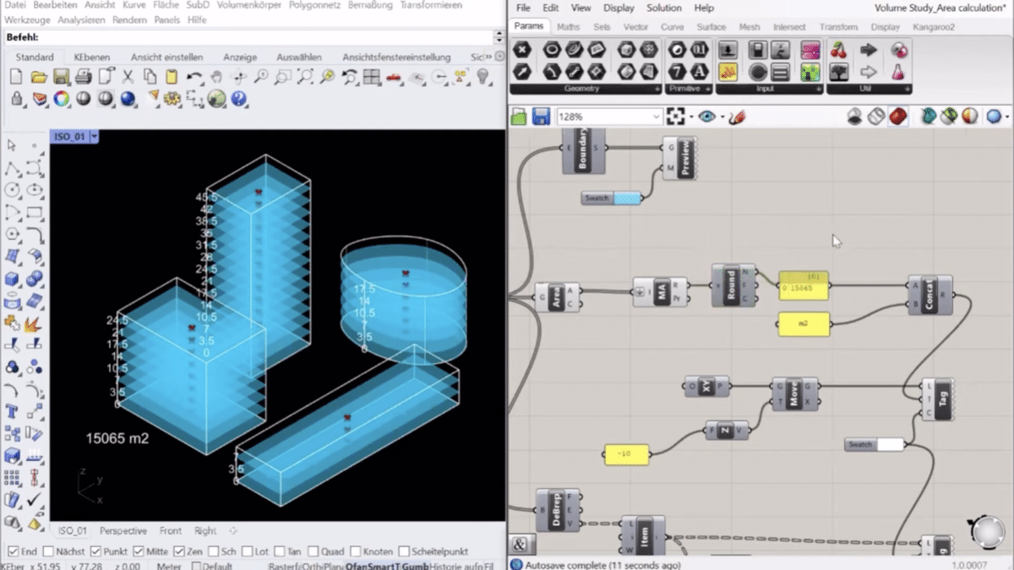Switch to the Perspective viewport tab
The image size is (1014, 570).
pos(123,531)
